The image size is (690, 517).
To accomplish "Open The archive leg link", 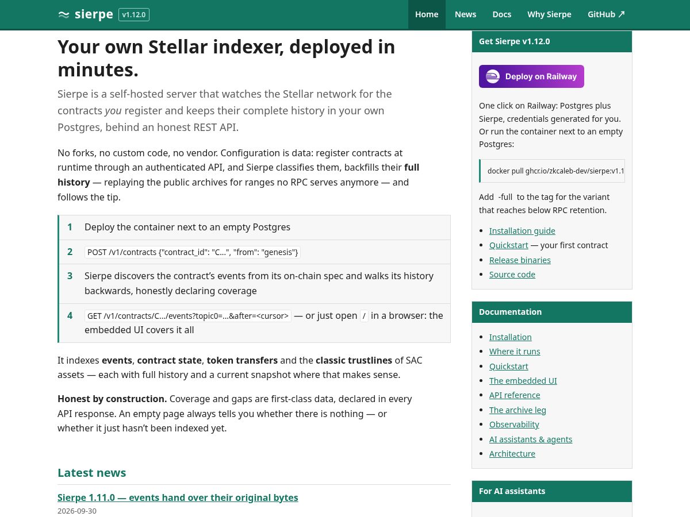I will click(517, 410).
